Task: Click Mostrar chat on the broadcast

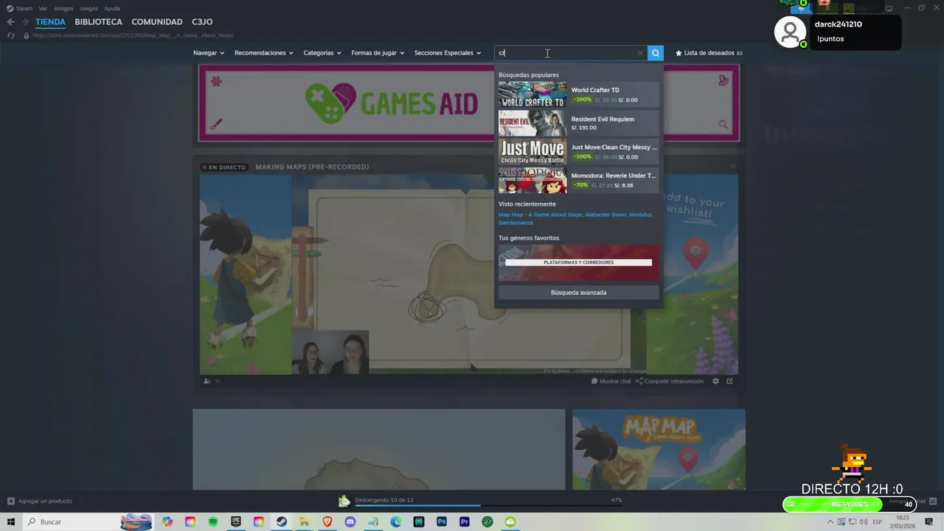Action: click(611, 381)
